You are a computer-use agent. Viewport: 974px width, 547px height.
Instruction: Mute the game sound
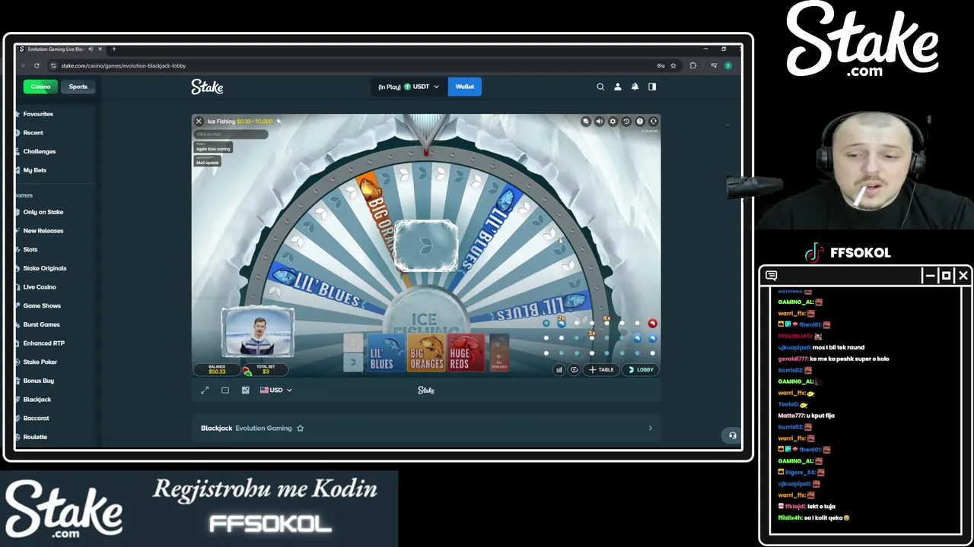[599, 122]
